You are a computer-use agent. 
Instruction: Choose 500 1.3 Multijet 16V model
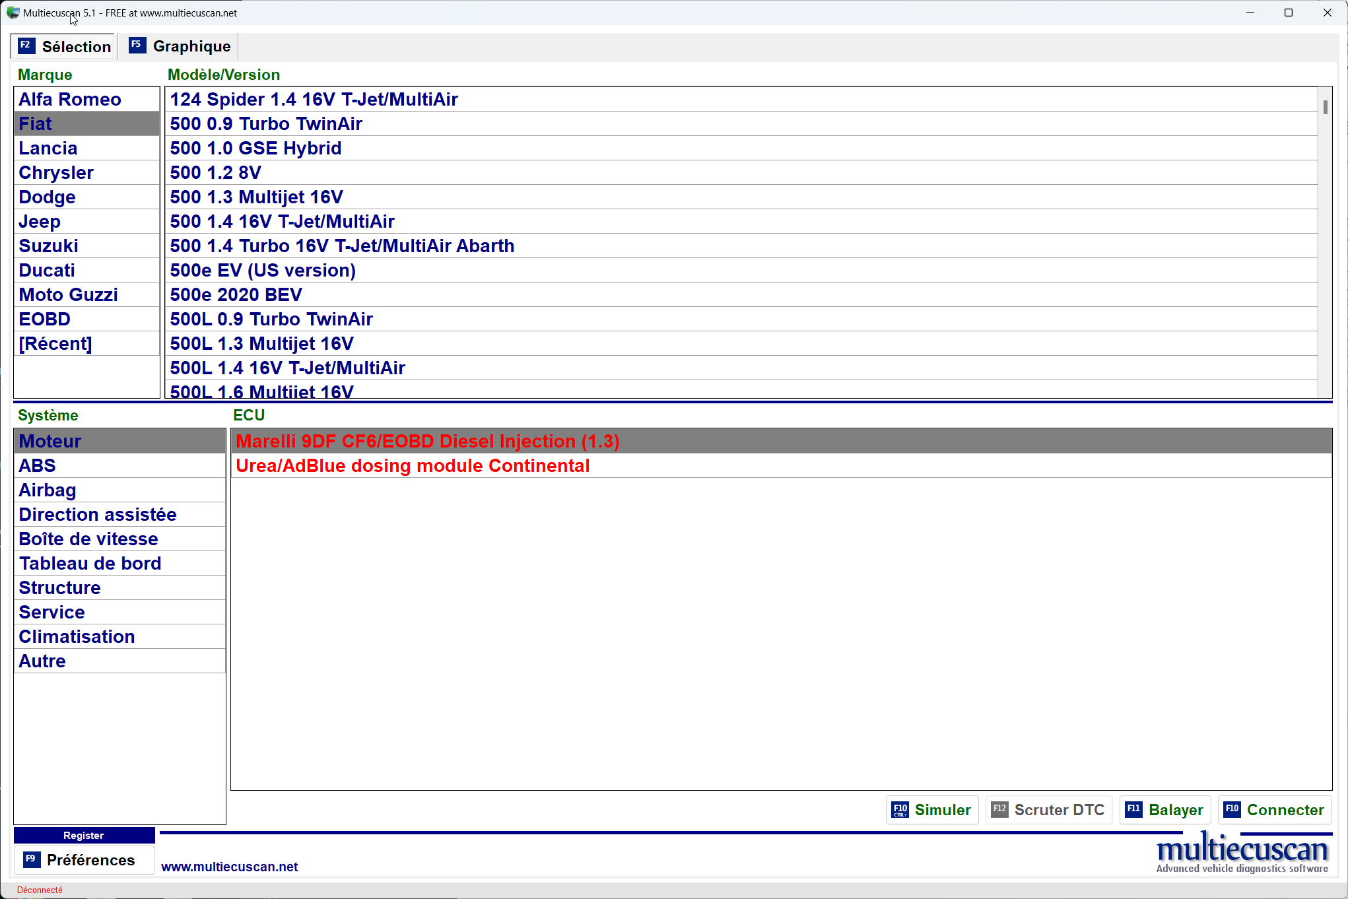click(256, 197)
